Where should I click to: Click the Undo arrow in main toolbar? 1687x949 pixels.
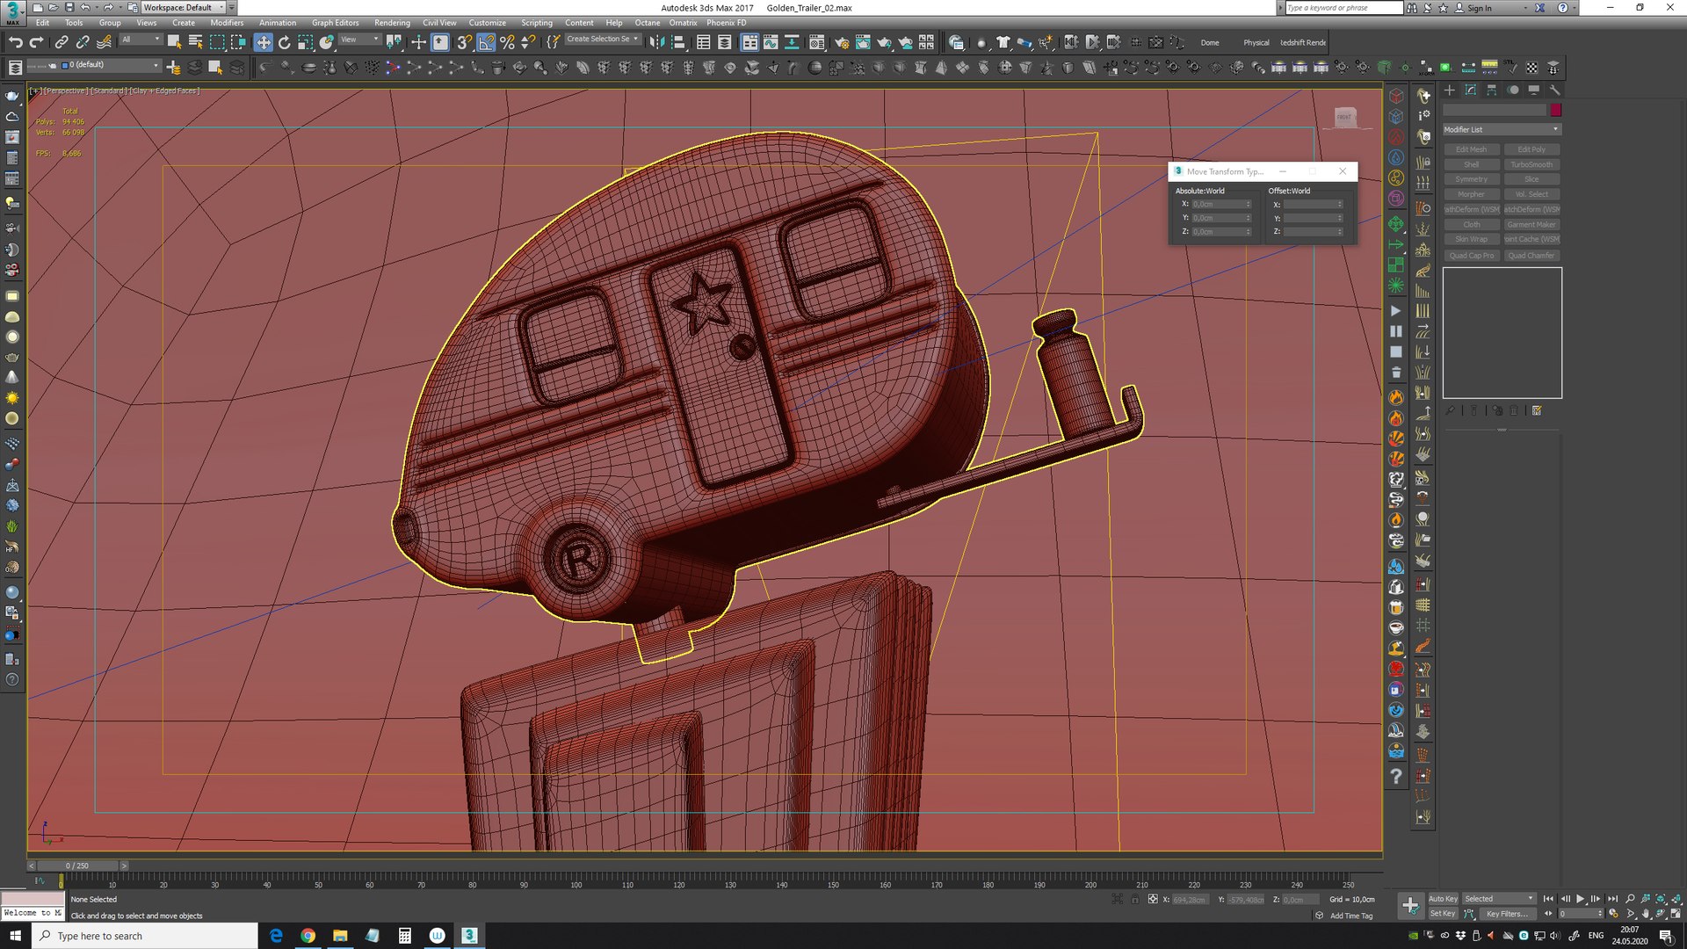pyautogui.click(x=15, y=41)
